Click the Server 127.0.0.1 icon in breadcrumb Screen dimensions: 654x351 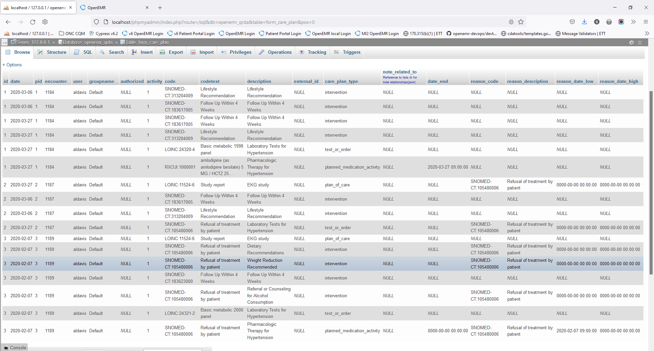pyautogui.click(x=13, y=42)
